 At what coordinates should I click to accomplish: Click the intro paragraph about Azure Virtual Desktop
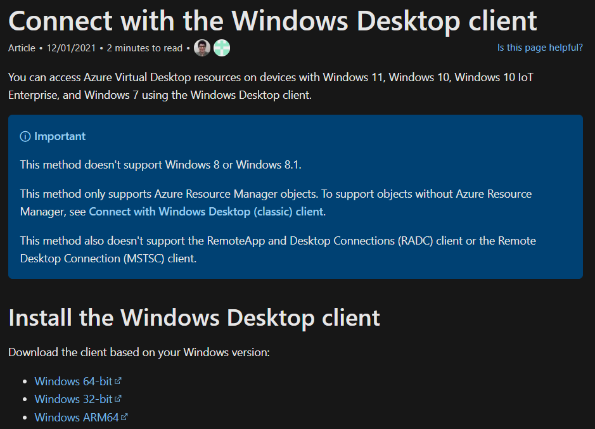point(271,86)
